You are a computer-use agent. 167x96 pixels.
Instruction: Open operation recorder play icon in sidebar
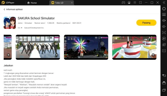(164, 39)
